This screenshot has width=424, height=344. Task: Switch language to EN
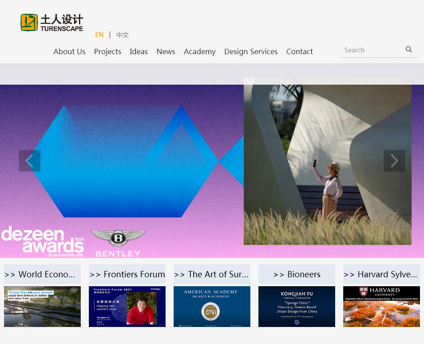(x=99, y=35)
